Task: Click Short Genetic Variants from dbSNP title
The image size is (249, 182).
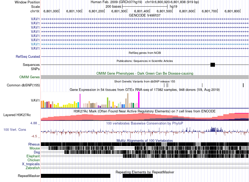Action: coord(145,81)
